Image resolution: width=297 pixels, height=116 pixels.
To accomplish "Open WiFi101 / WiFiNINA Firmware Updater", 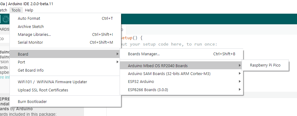I will (65, 82).
